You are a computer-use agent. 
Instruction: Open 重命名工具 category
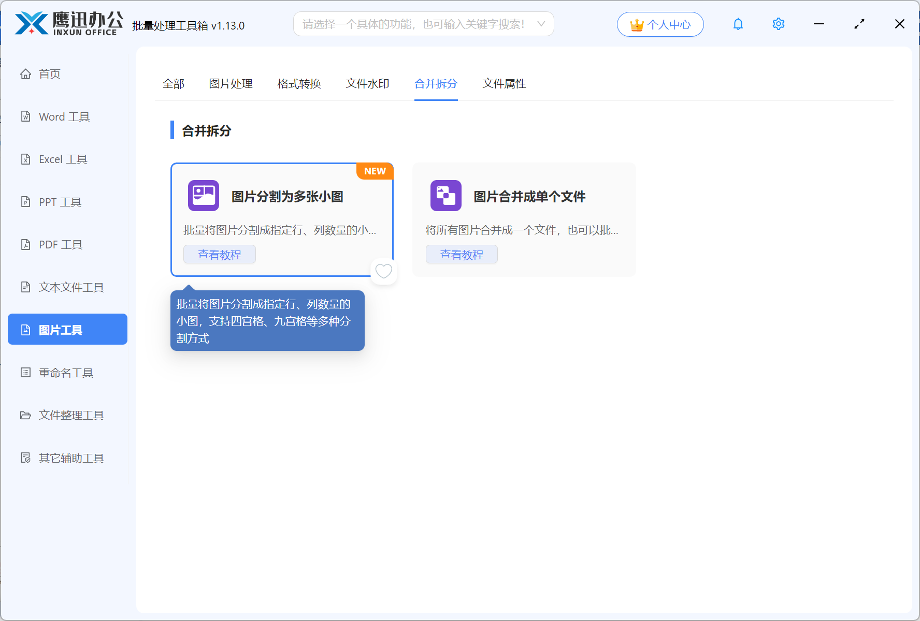66,373
